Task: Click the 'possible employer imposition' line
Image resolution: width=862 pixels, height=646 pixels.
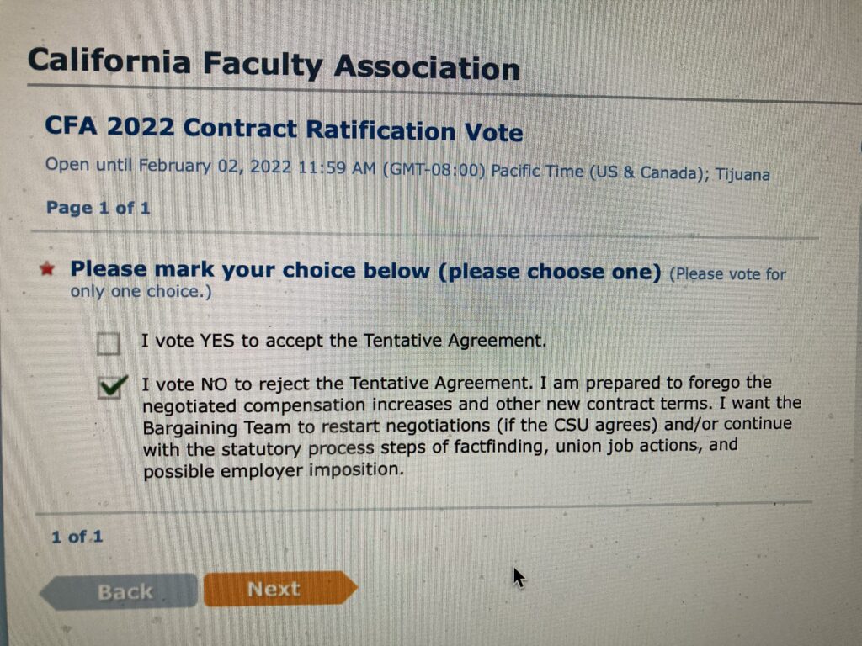Action: [x=273, y=470]
